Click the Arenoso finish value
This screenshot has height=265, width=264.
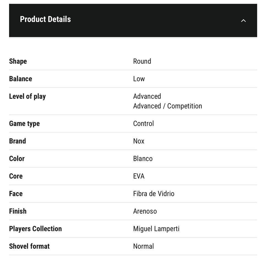[x=145, y=211]
